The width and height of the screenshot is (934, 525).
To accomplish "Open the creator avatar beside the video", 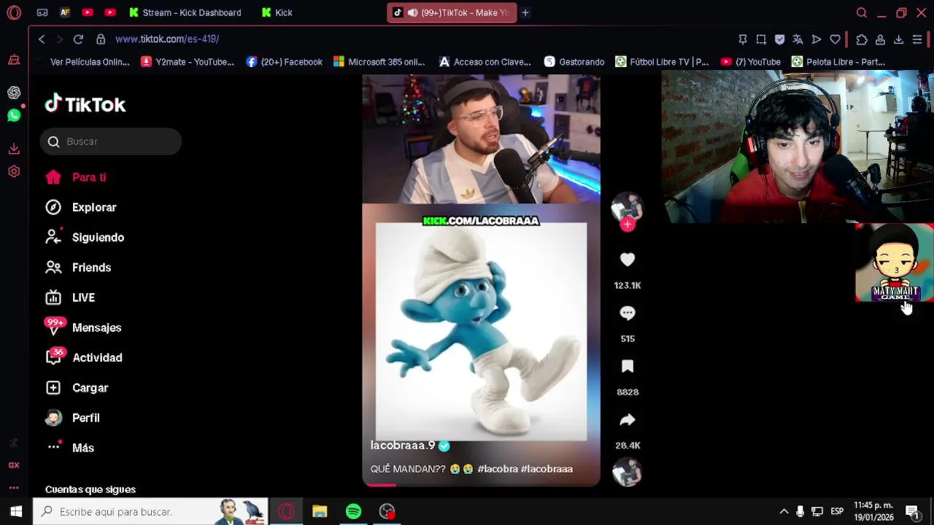I will (627, 208).
